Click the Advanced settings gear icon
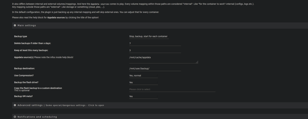 tap(15, 105)
